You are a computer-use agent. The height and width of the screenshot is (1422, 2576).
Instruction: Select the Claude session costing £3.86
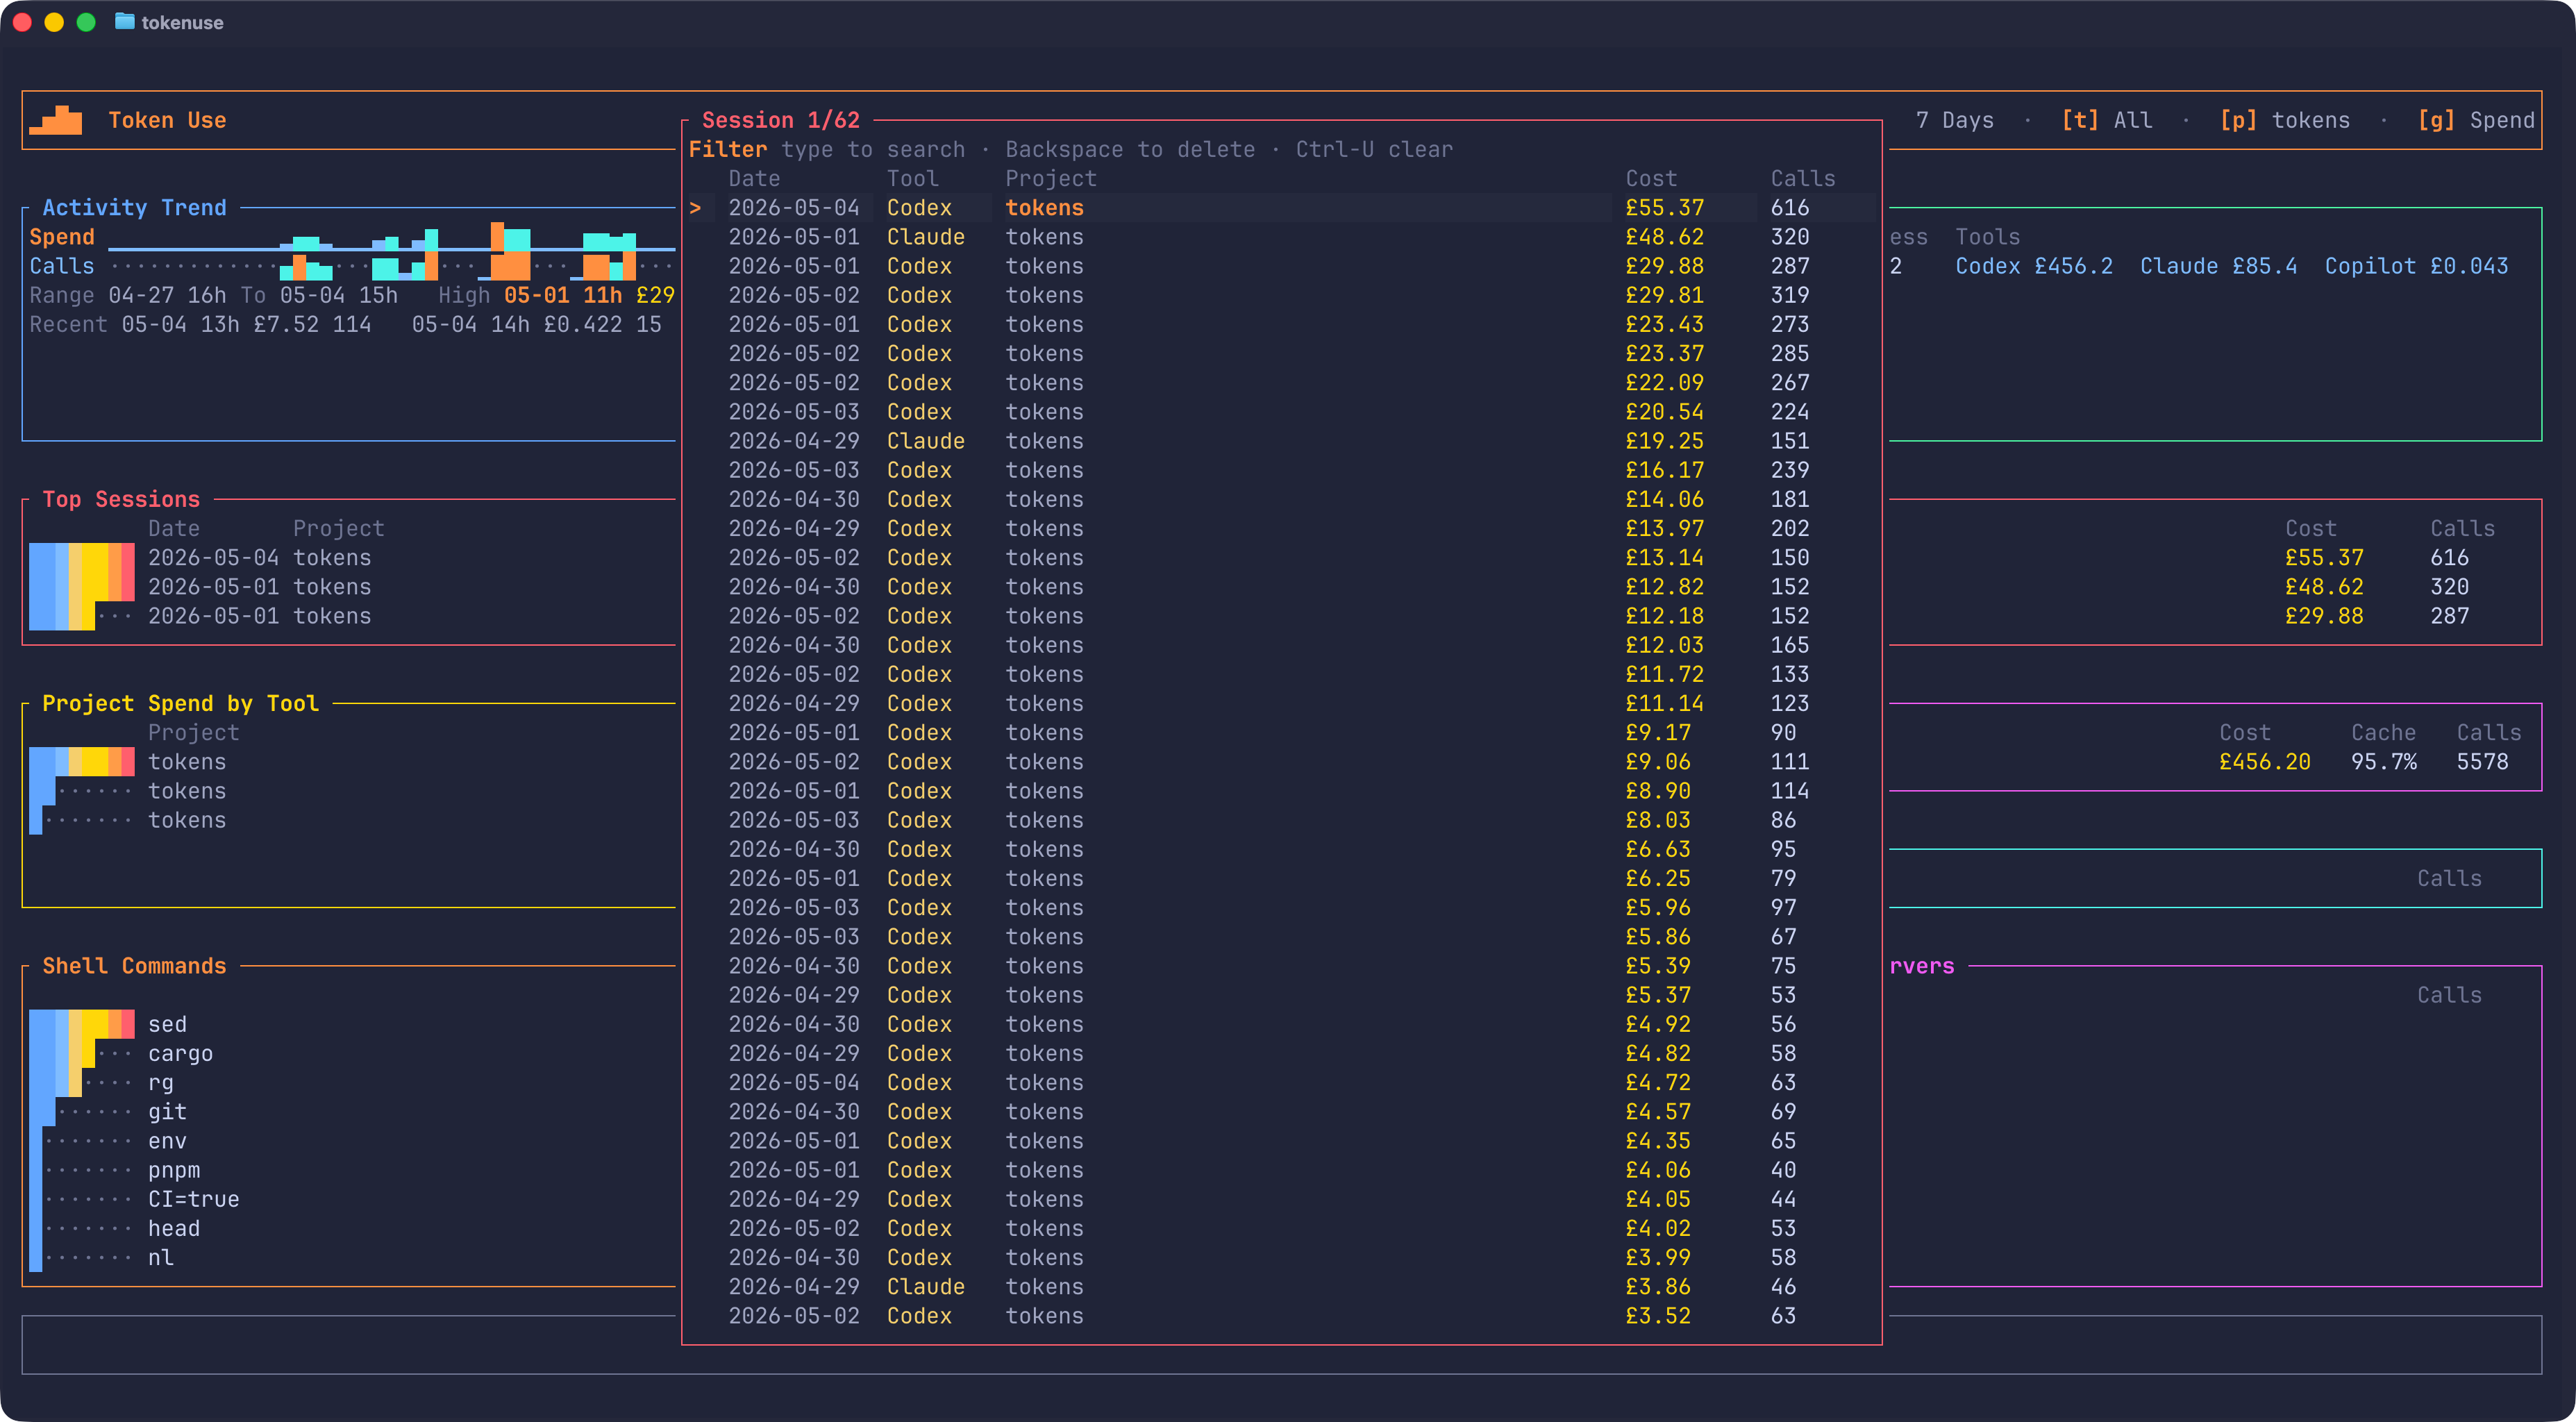pyautogui.click(x=1281, y=1286)
